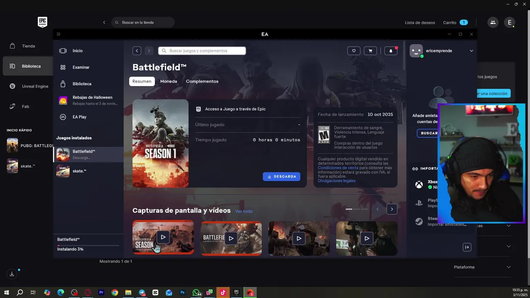Select skate. in EA installed games
The image size is (530, 298).
click(x=89, y=171)
